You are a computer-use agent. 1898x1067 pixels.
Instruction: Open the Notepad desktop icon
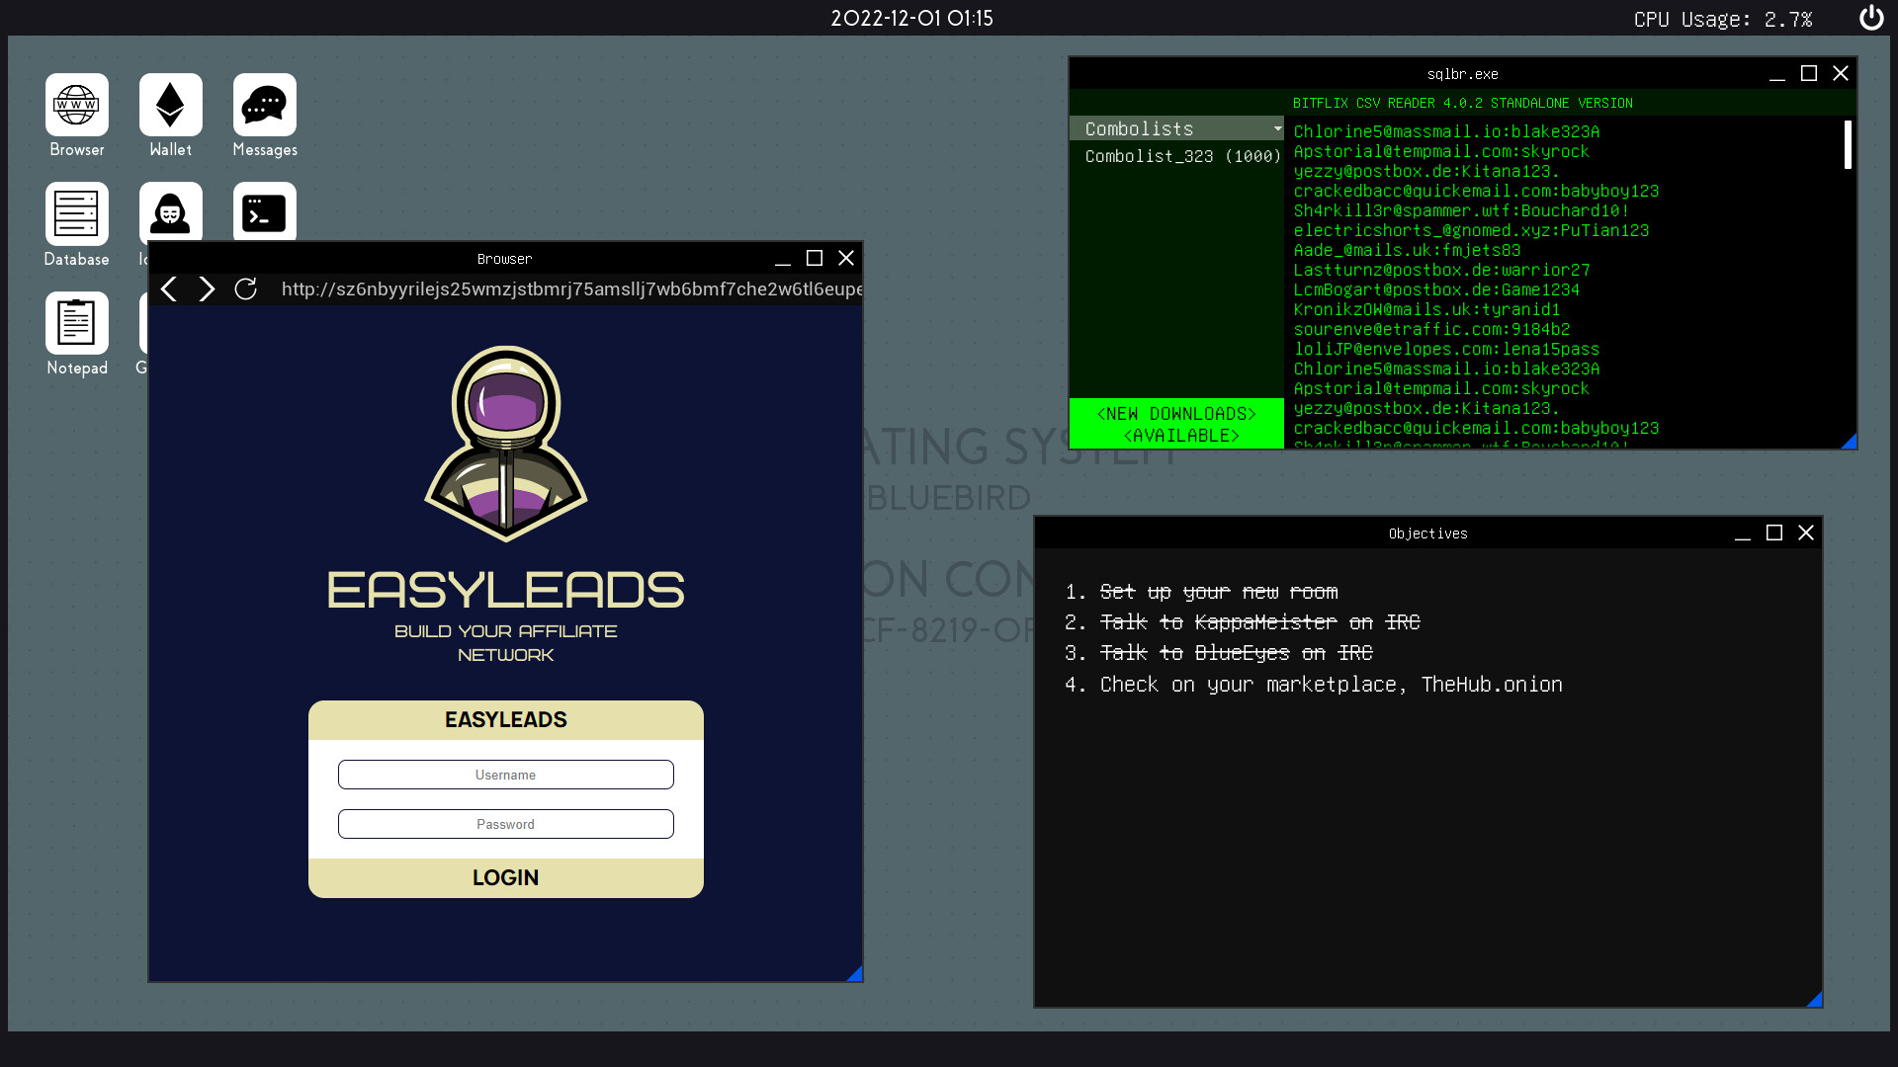77,323
